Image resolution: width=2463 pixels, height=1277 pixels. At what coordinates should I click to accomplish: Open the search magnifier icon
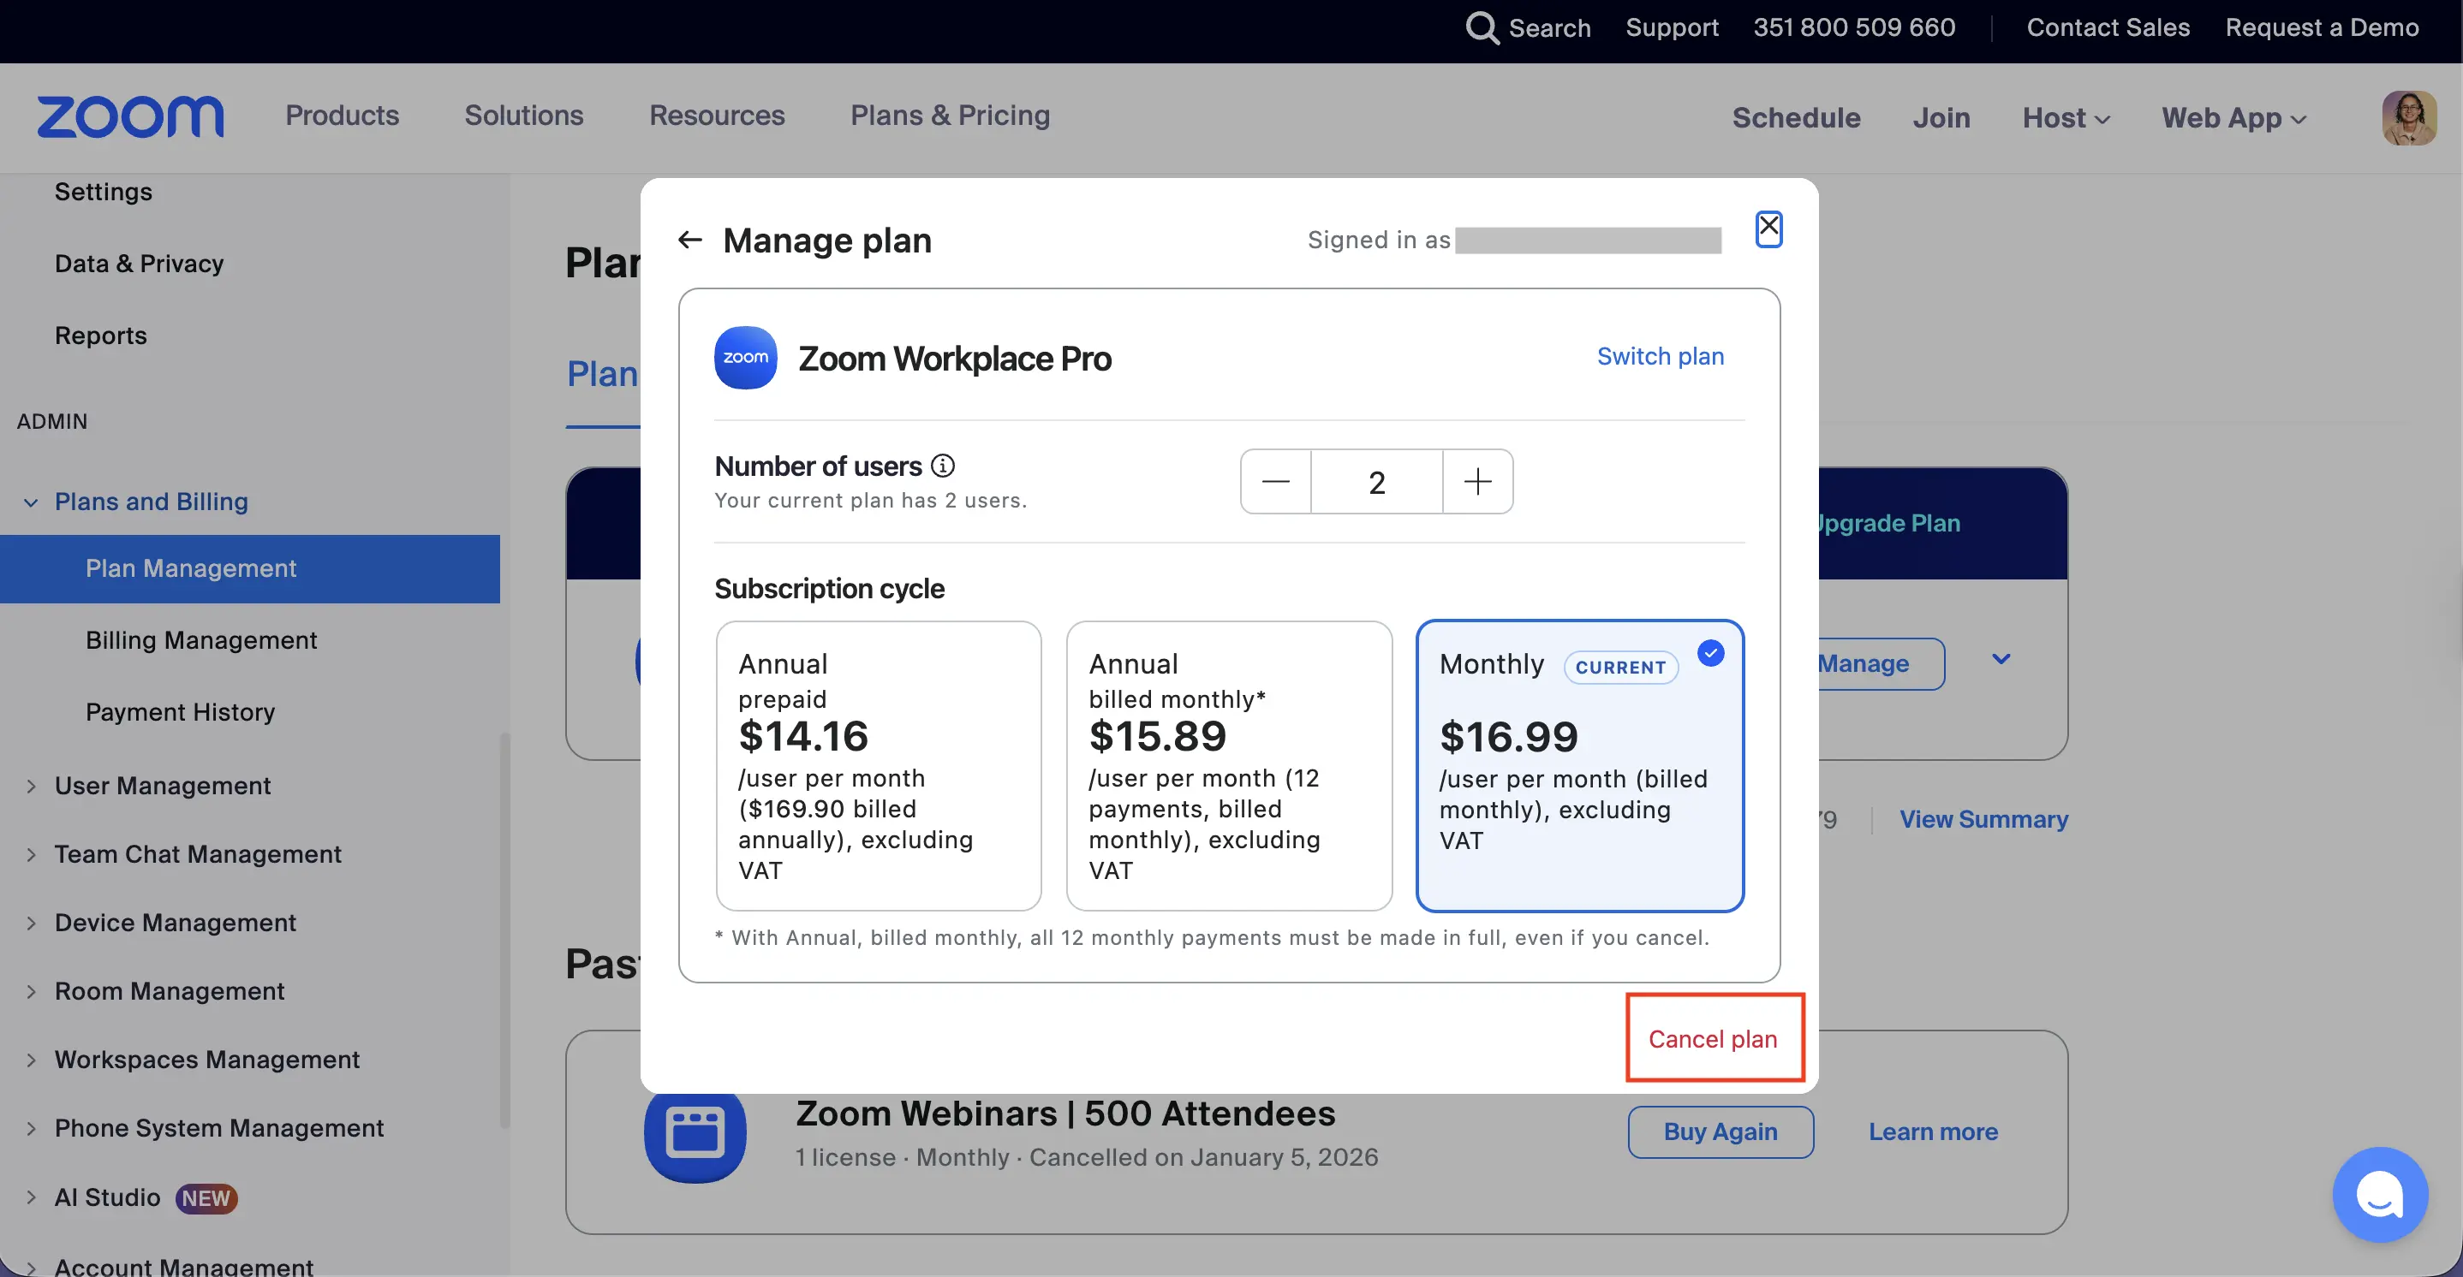tap(1481, 27)
